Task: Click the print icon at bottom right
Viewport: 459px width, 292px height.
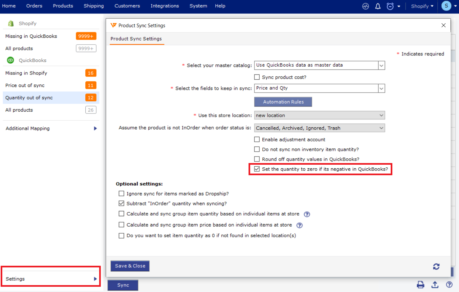Action: coord(421,284)
